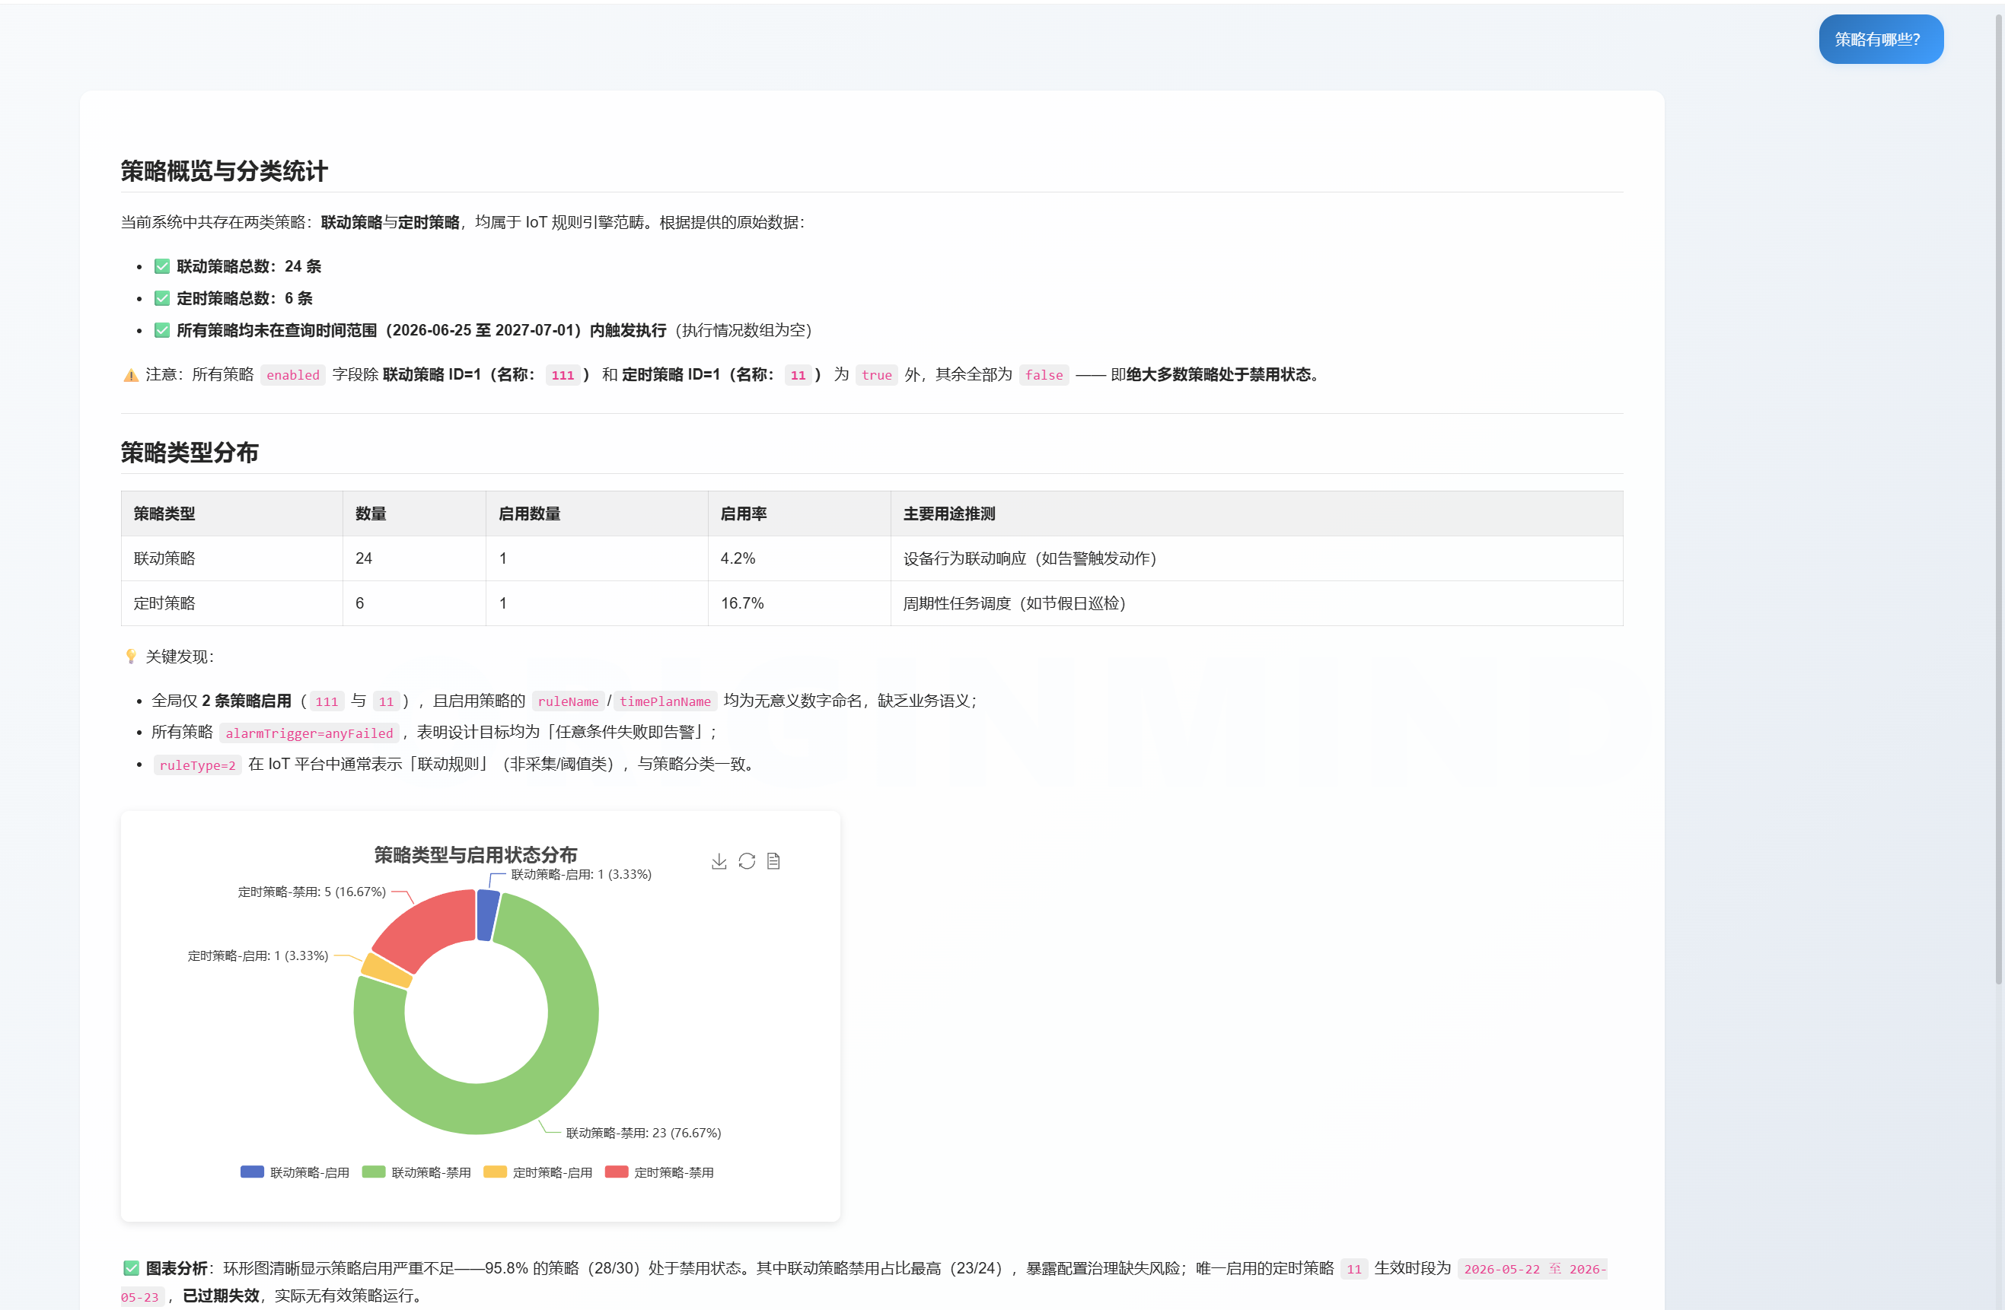Click the timePlanName code tag
2005x1310 pixels.
point(665,701)
